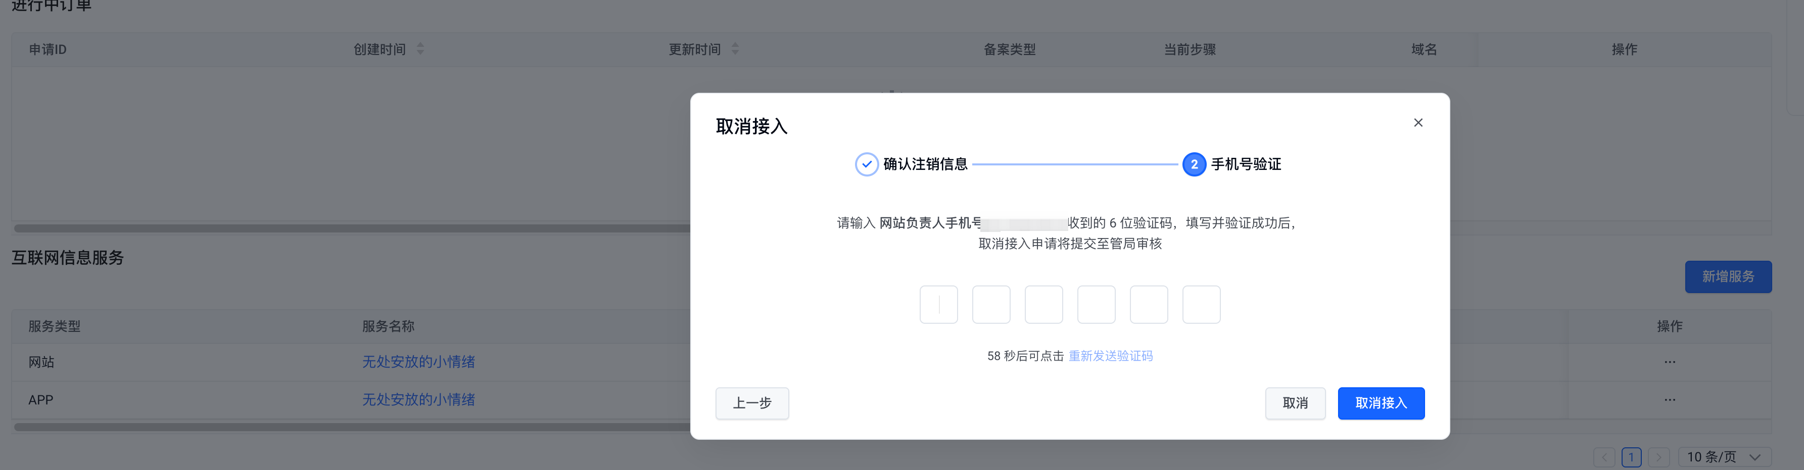Go to previous page arrow in pagination

(1604, 457)
